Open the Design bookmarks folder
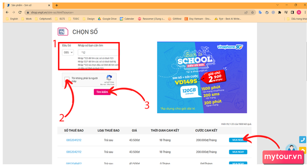Image resolution: width=307 pixels, height=168 pixels. click(89, 19)
